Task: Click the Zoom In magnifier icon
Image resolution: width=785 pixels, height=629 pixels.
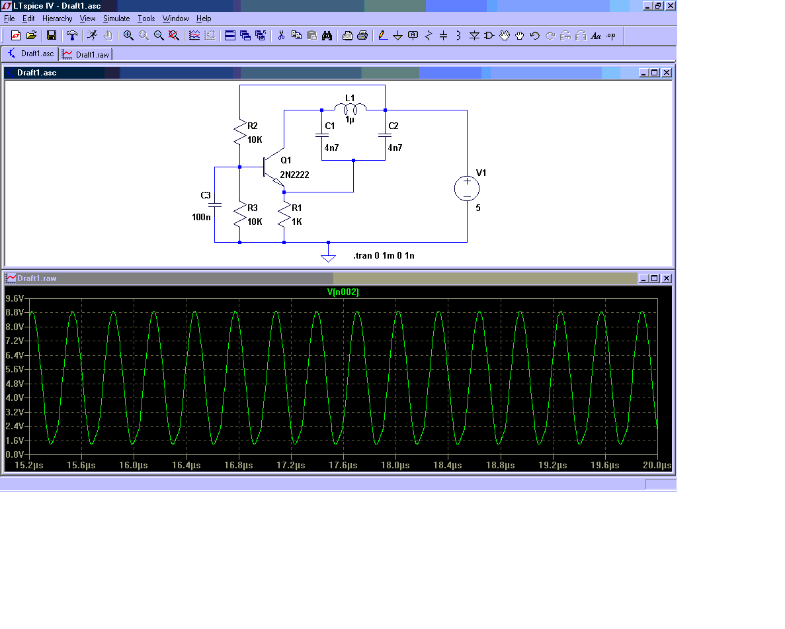Action: click(x=128, y=36)
